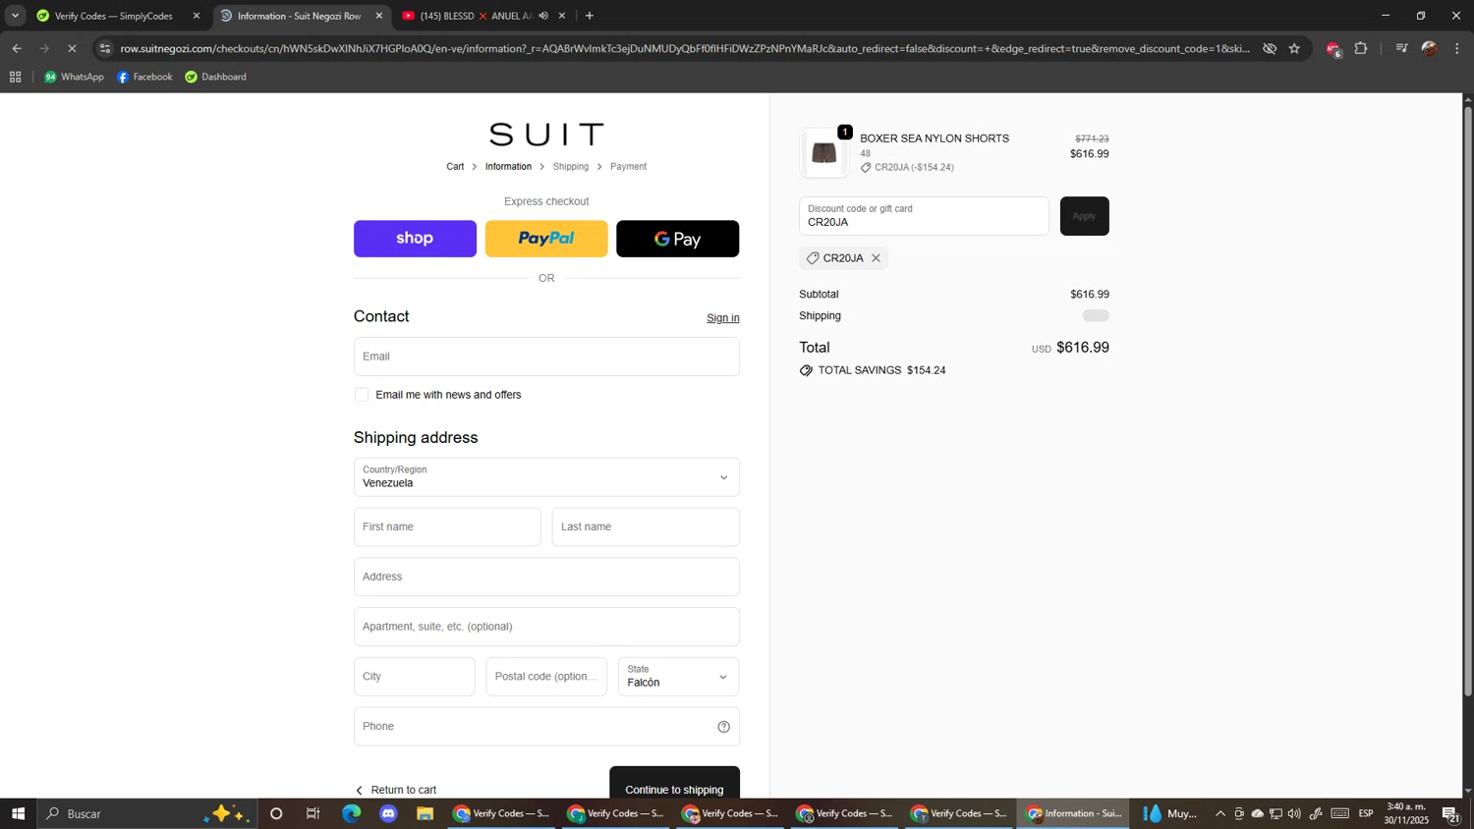Image resolution: width=1474 pixels, height=829 pixels.
Task: Click the Discount code or gift card field
Action: click(924, 216)
